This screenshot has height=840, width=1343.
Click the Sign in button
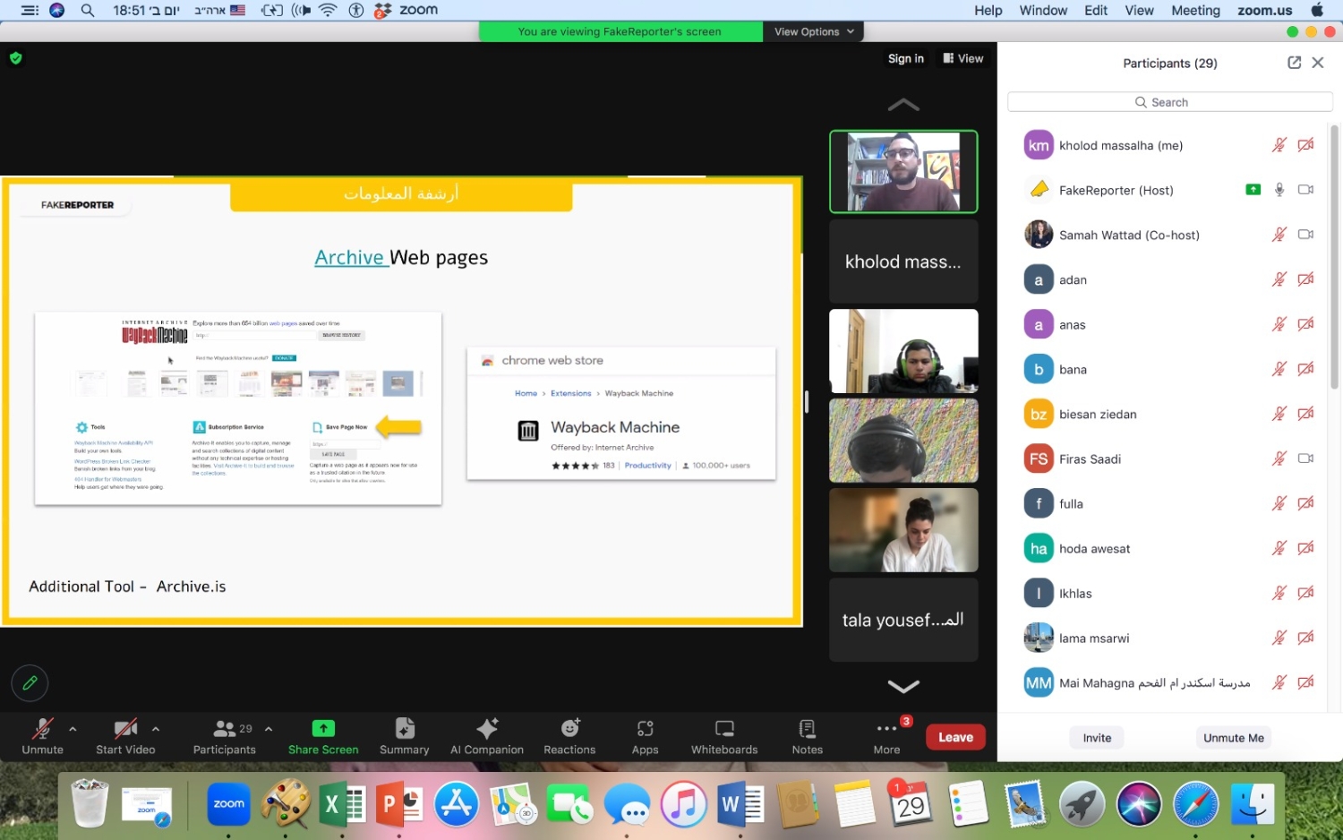[x=905, y=58]
